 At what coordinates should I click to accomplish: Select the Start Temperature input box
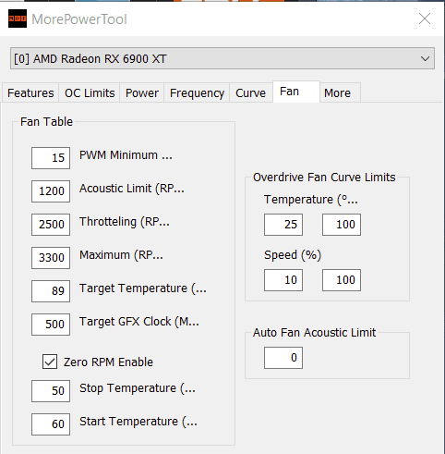click(51, 424)
